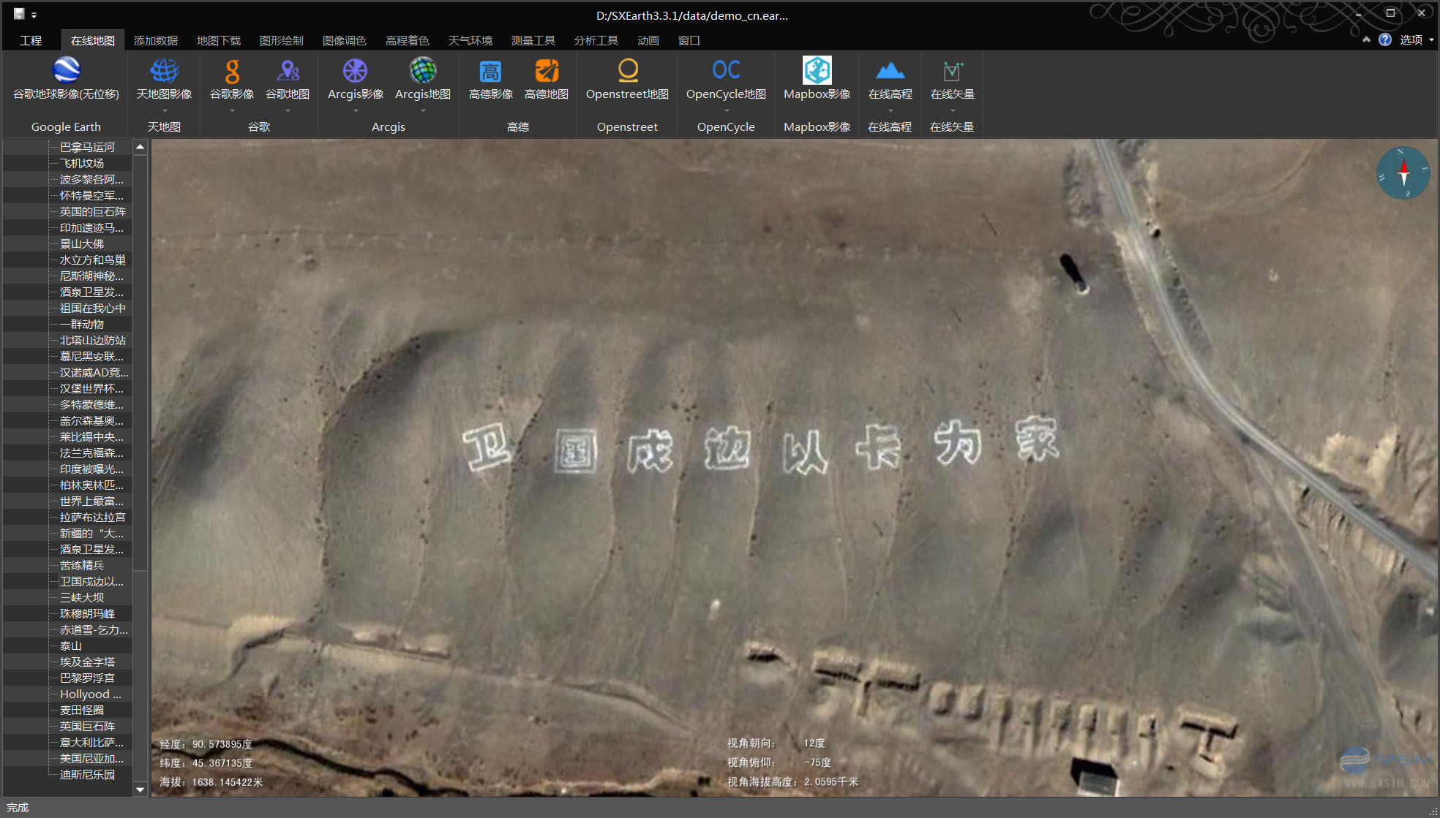This screenshot has width=1440, height=818.
Task: Expand the Arcgis影像 dropdown arrow
Action: click(x=356, y=111)
